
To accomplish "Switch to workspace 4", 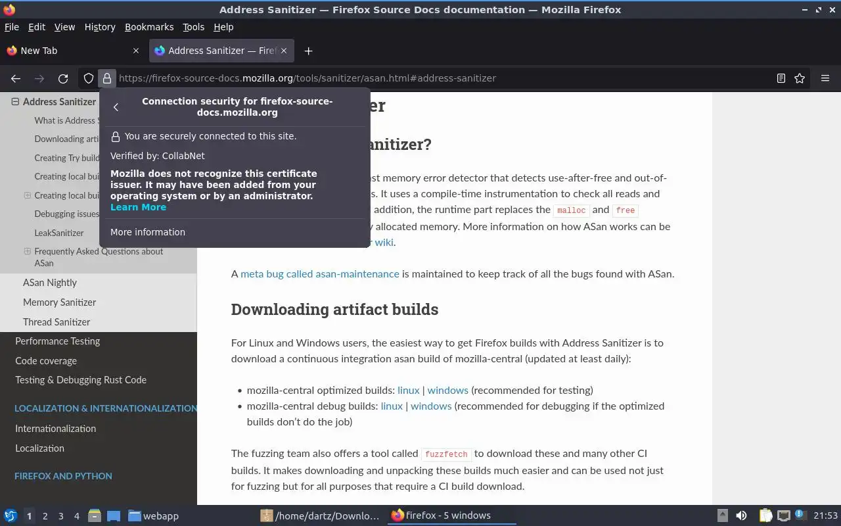I will (76, 516).
